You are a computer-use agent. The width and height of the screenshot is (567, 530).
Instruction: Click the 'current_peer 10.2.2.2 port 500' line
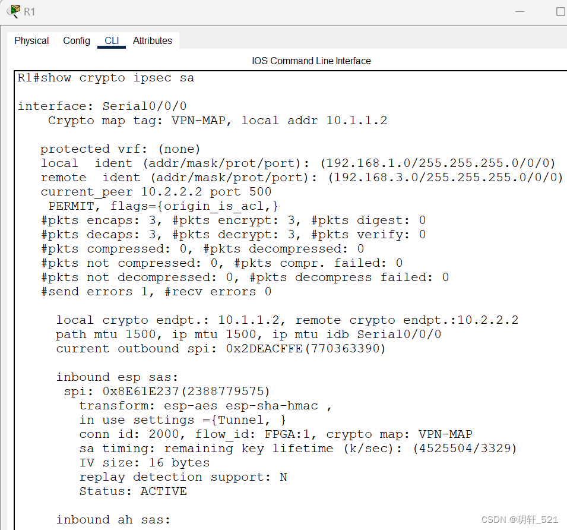pos(156,192)
